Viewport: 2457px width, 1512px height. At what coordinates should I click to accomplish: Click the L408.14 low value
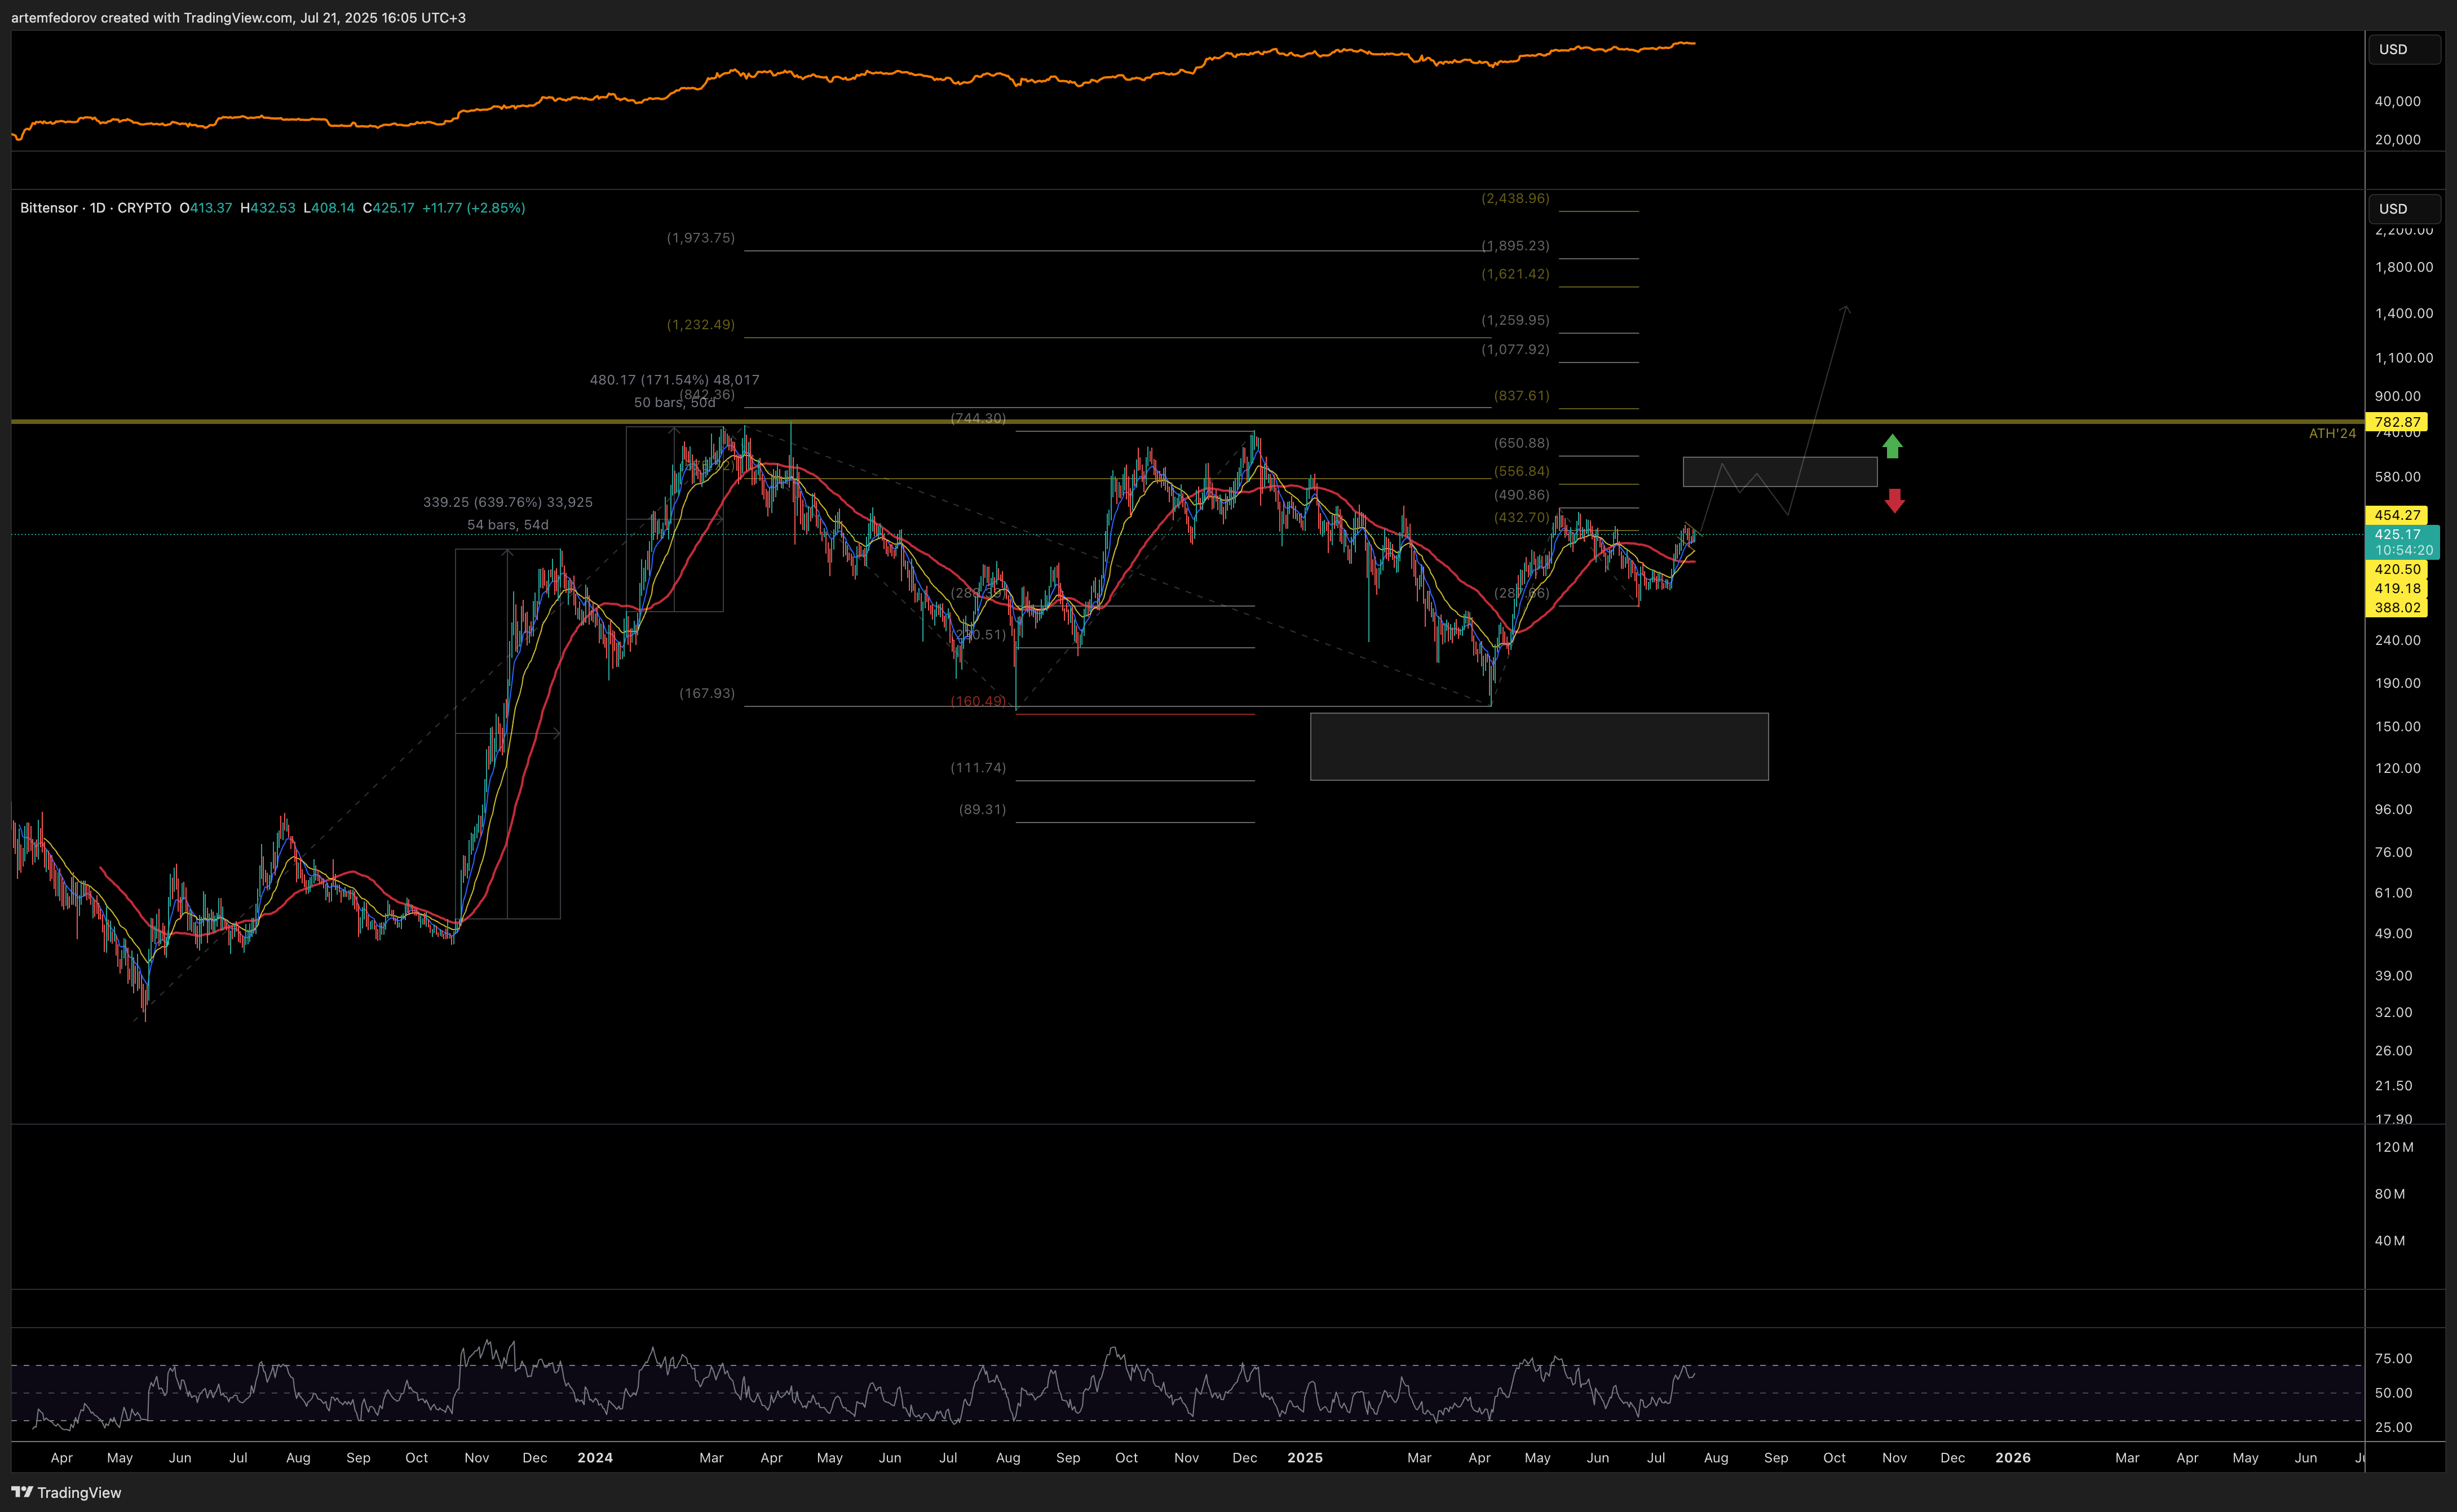click(329, 208)
